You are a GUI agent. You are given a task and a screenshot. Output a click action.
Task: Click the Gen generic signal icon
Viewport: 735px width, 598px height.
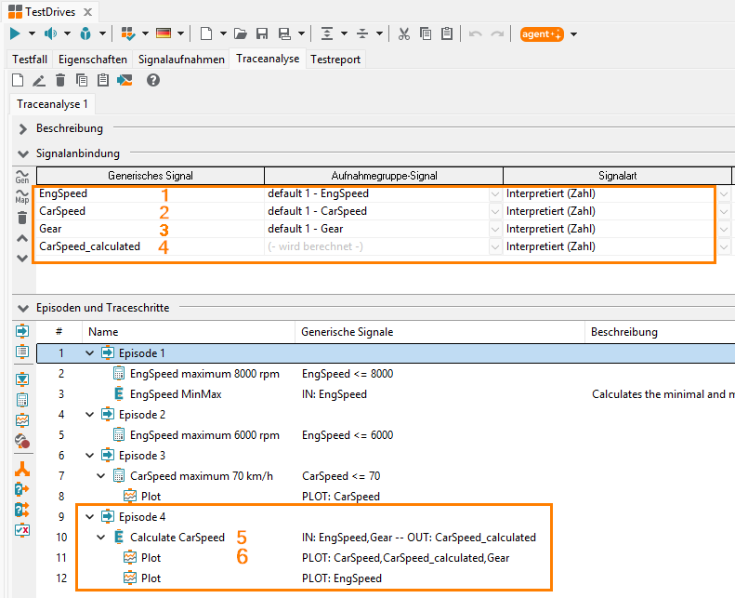pos(22,177)
